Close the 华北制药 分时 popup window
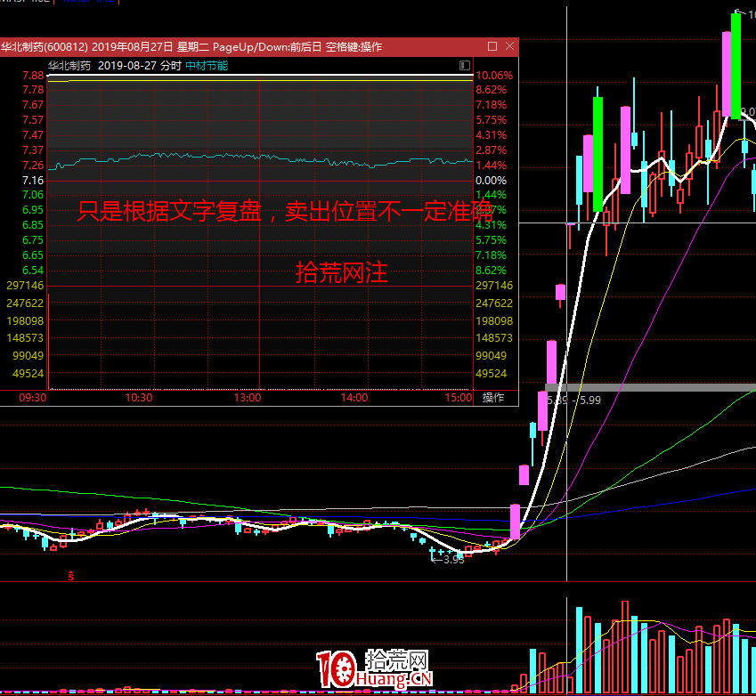756x696 pixels. [x=509, y=46]
